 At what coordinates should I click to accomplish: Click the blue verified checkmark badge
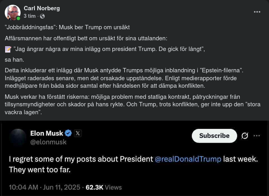pos(68,133)
